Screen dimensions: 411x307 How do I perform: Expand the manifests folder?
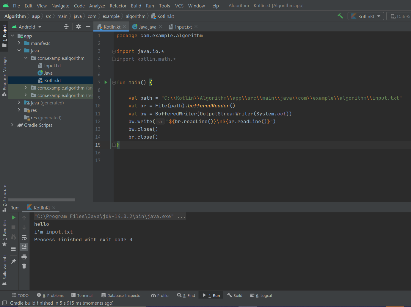coord(19,43)
